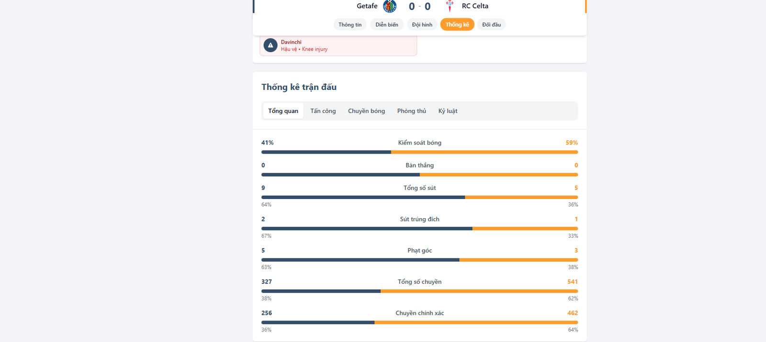Screen dimensions: 766x342
Task: Click the RC Celta team name
Action: pyautogui.click(x=475, y=6)
